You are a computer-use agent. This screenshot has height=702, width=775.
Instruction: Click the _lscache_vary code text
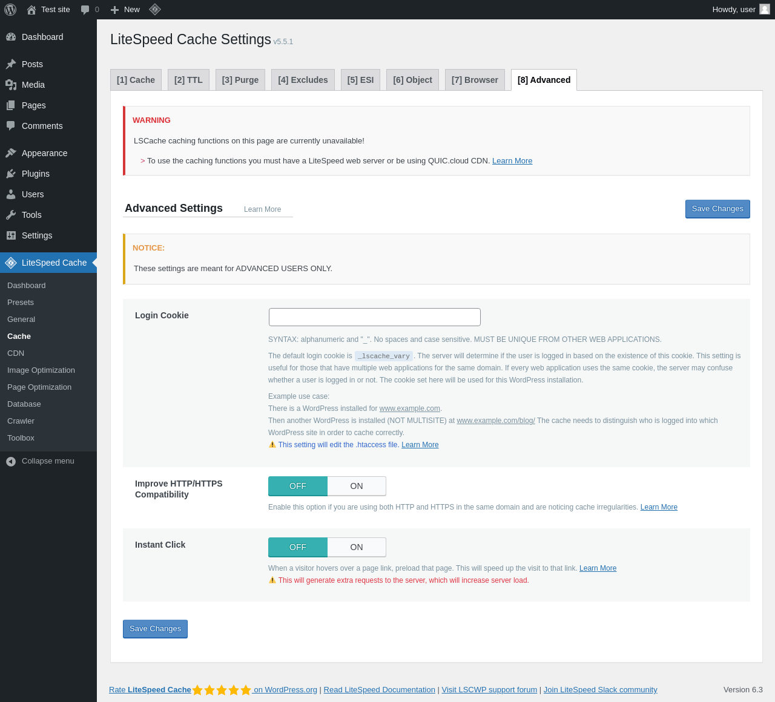384,356
